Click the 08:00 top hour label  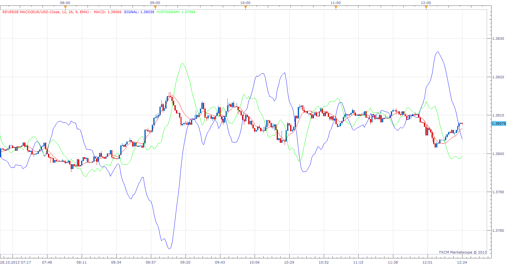pos(65,3)
